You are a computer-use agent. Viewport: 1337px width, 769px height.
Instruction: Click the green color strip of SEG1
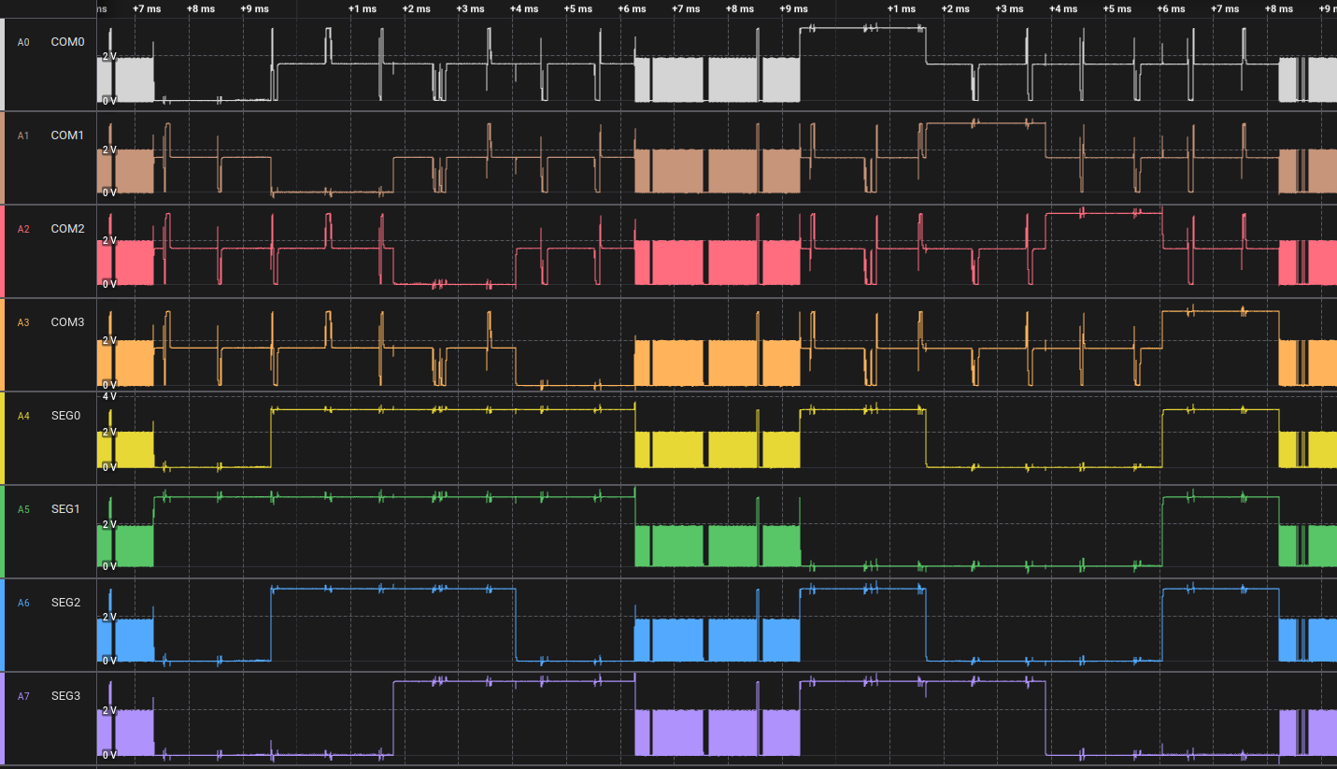click(3, 531)
